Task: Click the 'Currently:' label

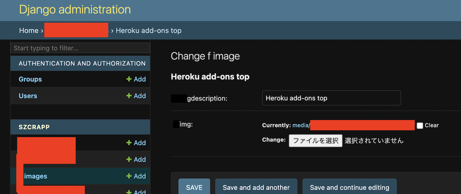Action: coord(276,125)
